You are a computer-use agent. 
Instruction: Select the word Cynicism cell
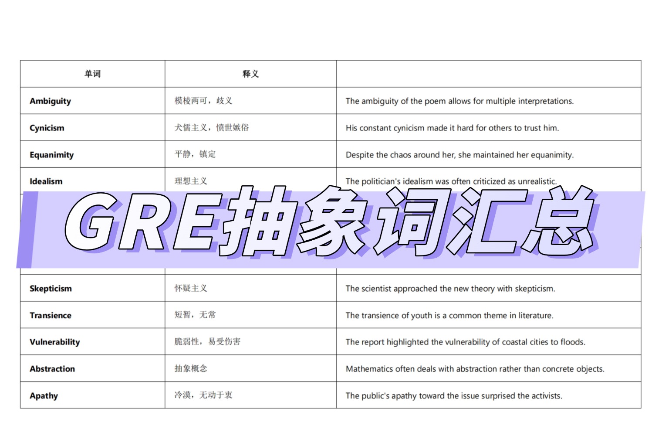(47, 128)
